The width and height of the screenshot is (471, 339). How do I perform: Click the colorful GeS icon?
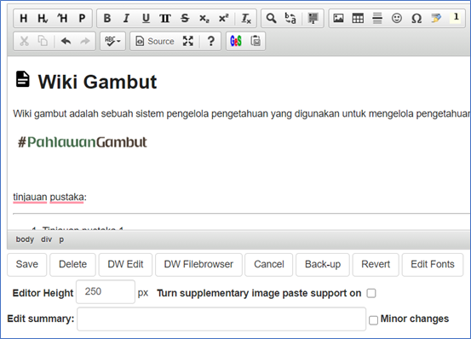coord(236,41)
